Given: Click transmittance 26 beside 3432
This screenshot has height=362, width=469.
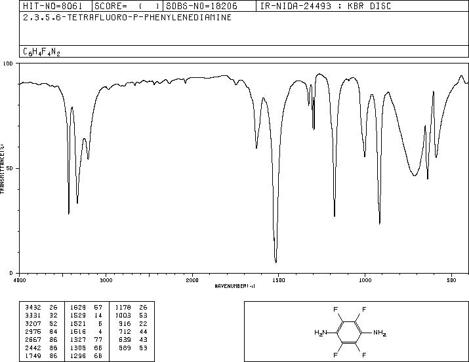Looking at the screenshot, I should pos(53,308).
